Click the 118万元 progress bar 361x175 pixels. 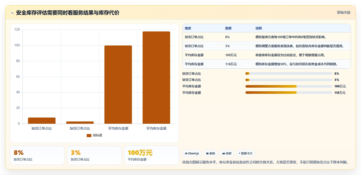(x=289, y=93)
